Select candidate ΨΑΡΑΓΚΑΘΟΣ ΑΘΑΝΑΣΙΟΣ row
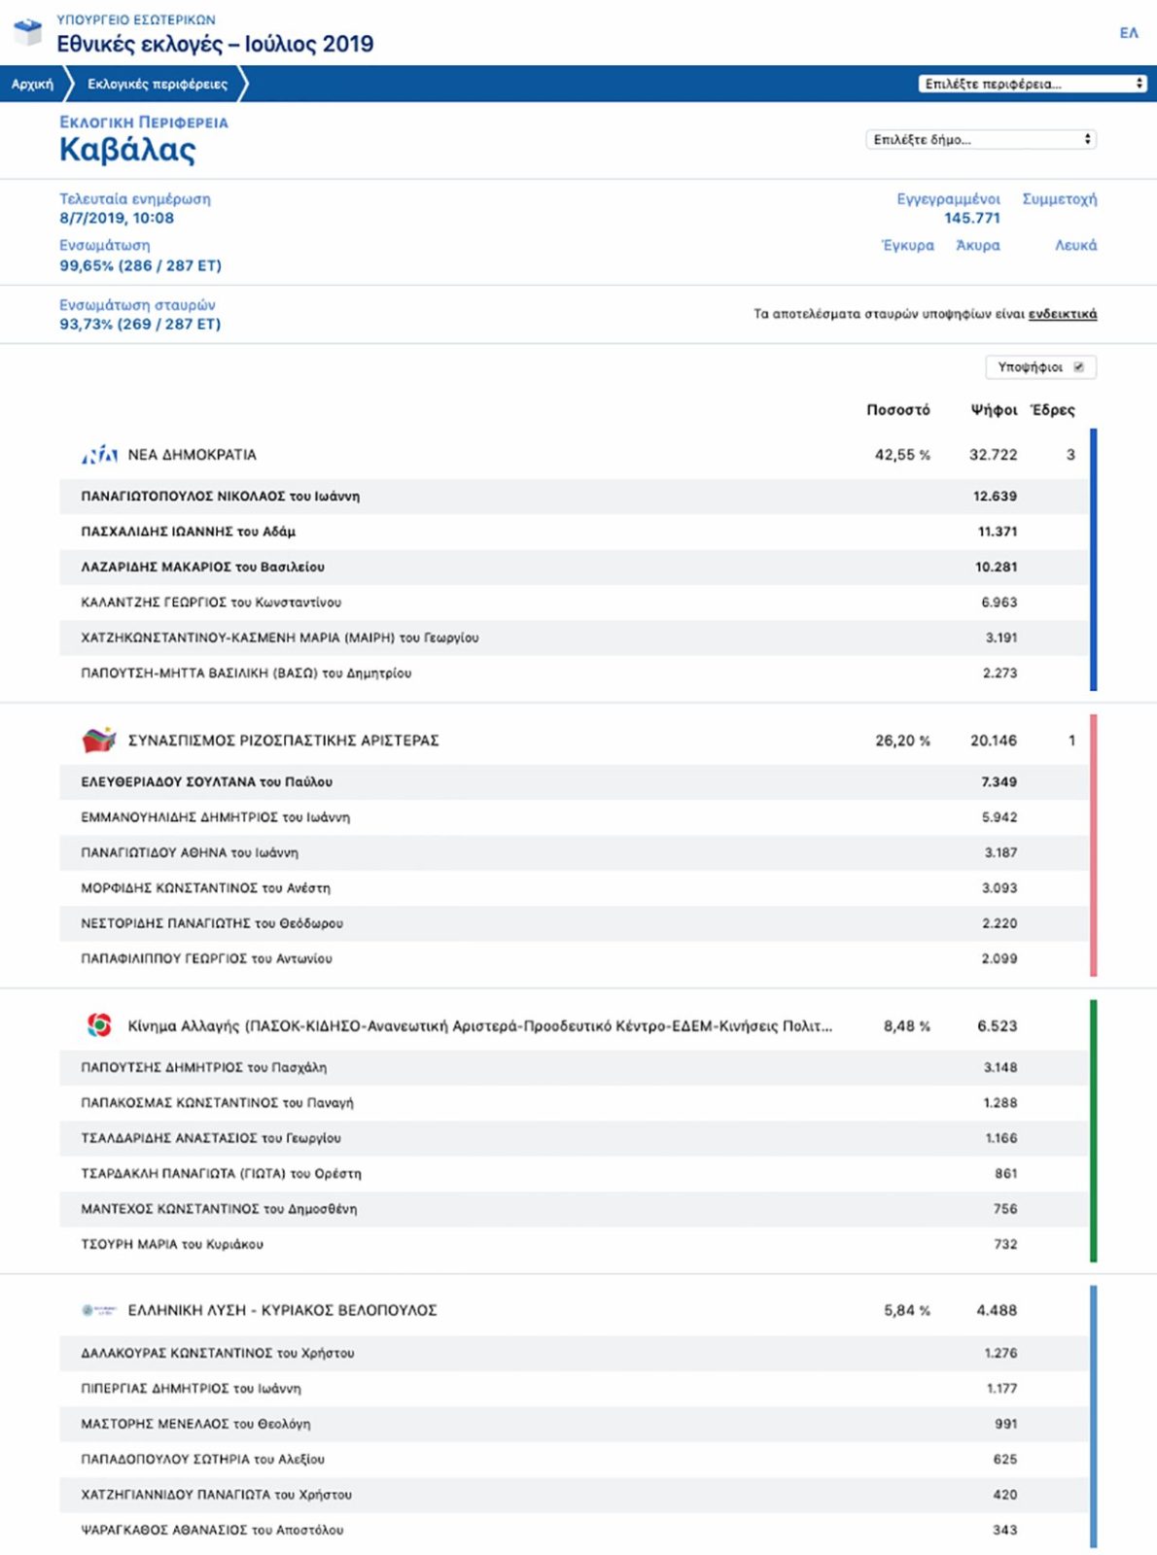 tap(574, 1530)
